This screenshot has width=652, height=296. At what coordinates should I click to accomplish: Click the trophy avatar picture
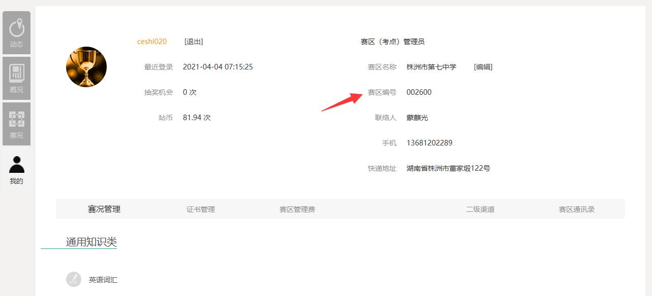[86, 67]
